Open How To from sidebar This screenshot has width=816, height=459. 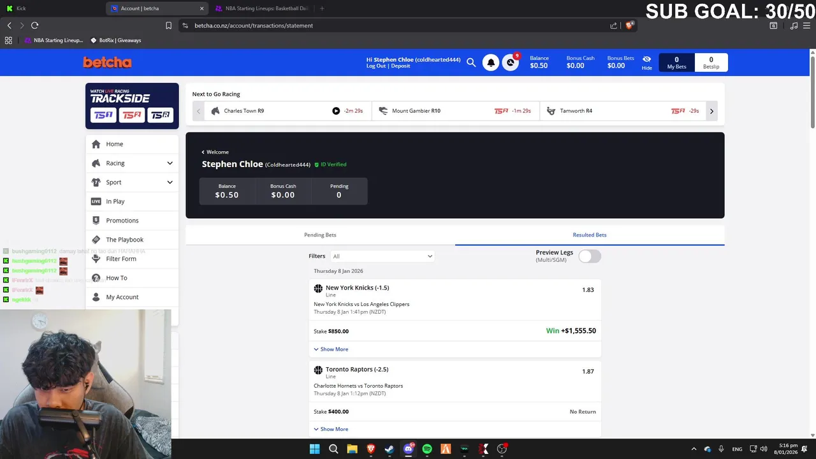click(x=132, y=278)
